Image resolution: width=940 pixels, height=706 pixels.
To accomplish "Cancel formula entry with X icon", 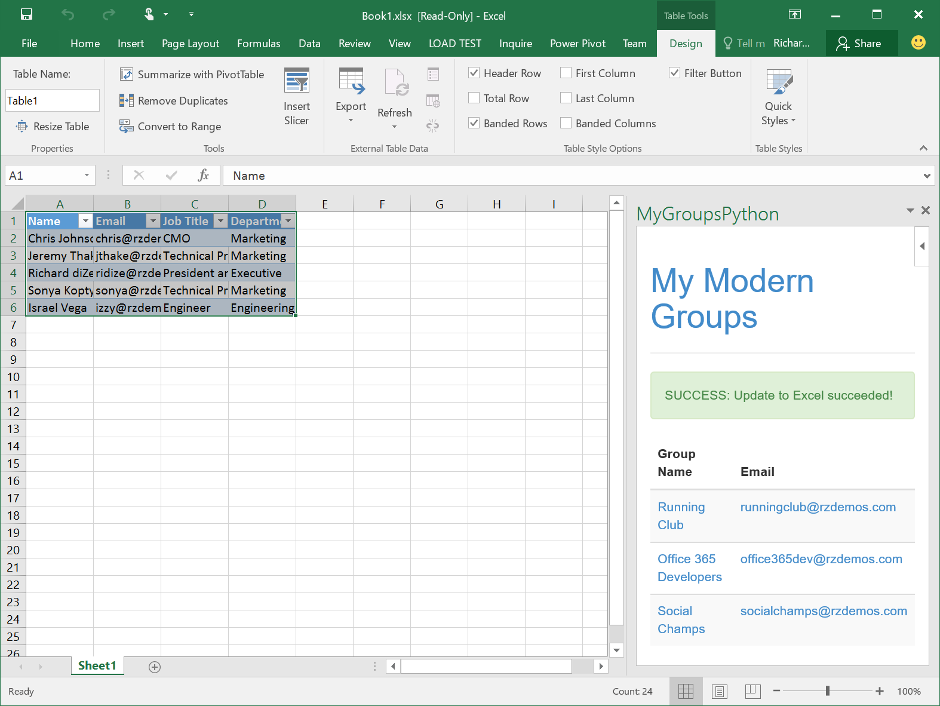I will tap(139, 175).
